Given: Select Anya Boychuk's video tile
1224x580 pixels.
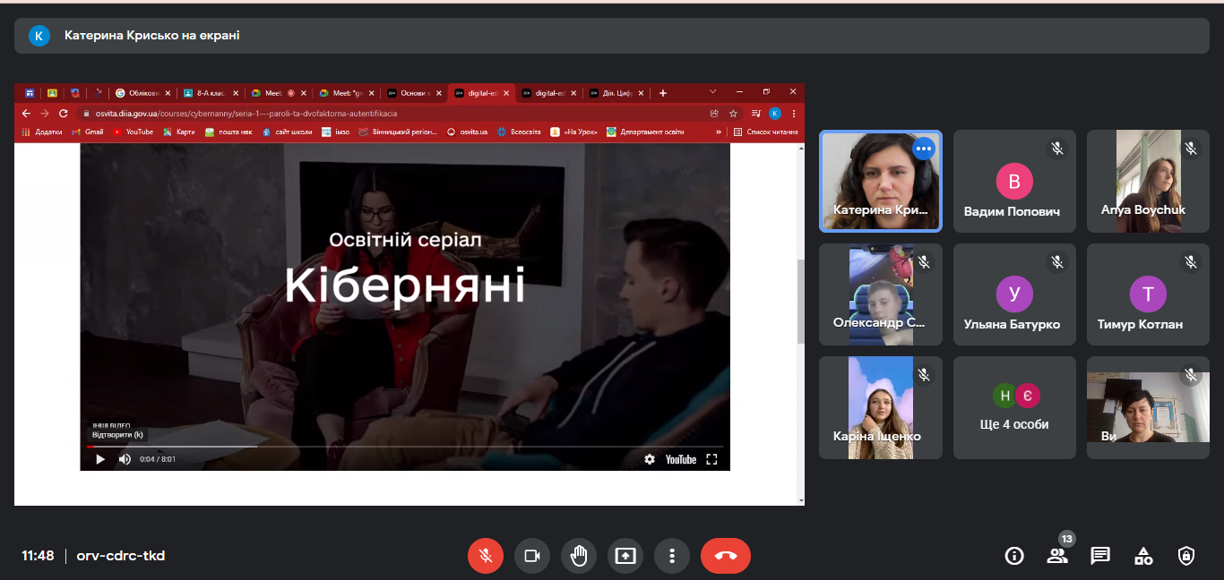Looking at the screenshot, I should (x=1148, y=182).
